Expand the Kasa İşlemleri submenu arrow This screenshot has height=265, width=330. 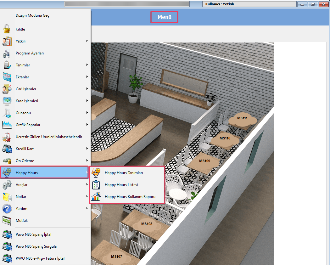point(87,101)
